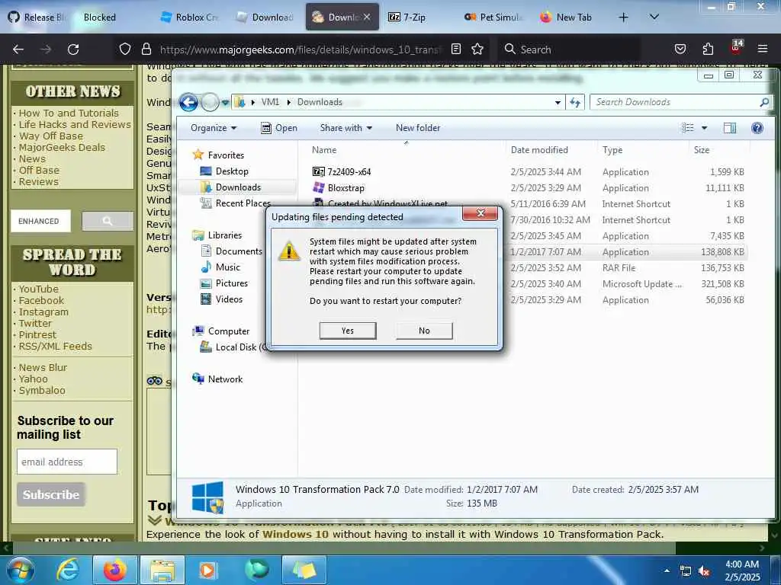Launch Internet Explorer from taskbar
The width and height of the screenshot is (781, 585).
(67, 570)
